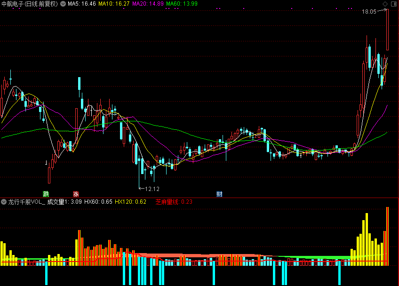Select the MA10: 16.27 label

pyautogui.click(x=114, y=4)
